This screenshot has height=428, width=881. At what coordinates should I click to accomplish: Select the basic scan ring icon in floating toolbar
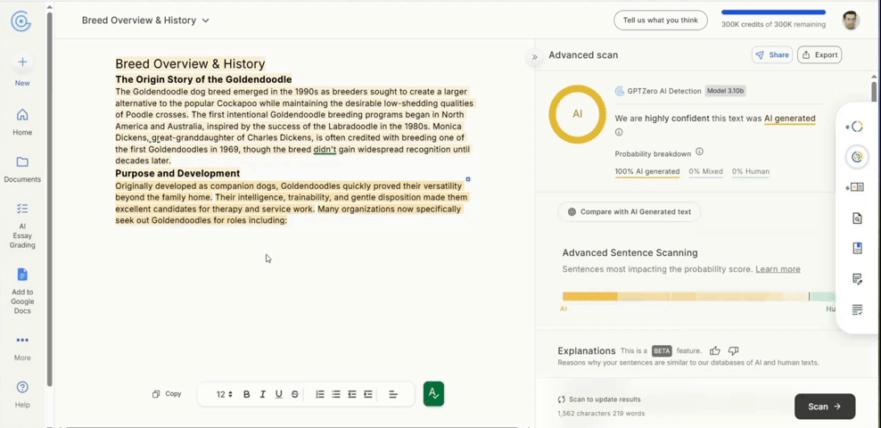point(856,127)
